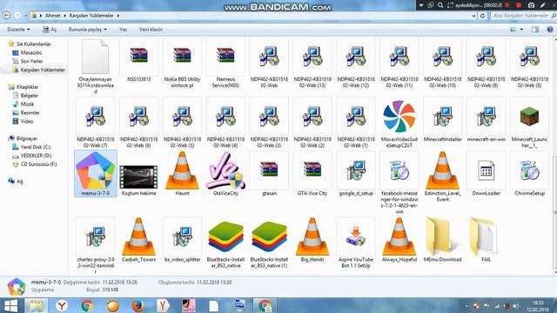Open YEDEKLER (D:) drive
The height and width of the screenshot is (313, 557).
click(31, 156)
